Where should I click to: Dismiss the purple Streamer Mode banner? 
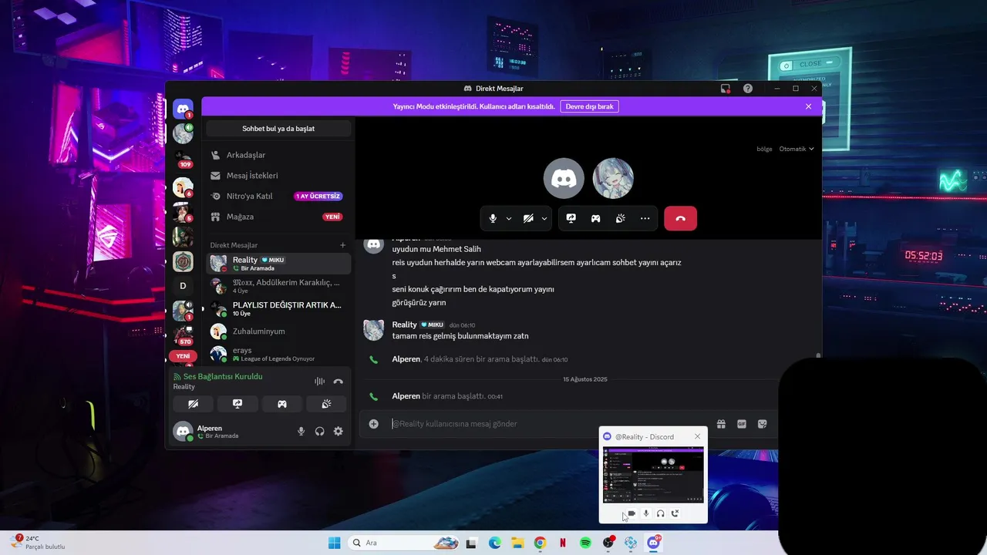coord(808,106)
